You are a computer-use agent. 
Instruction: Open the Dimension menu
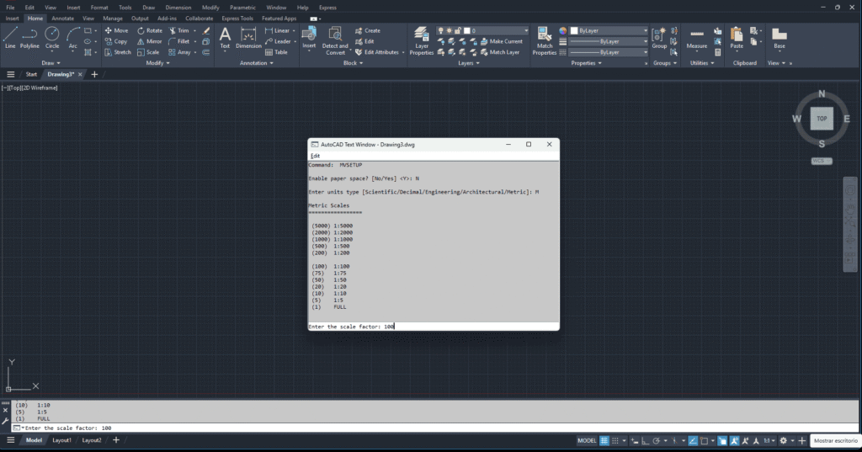[x=178, y=8]
